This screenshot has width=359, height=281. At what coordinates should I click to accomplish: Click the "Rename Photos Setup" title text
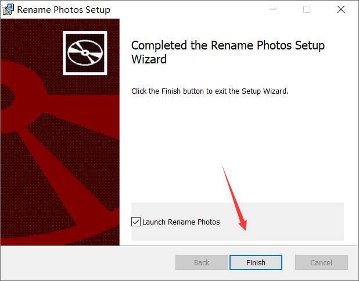coord(64,10)
